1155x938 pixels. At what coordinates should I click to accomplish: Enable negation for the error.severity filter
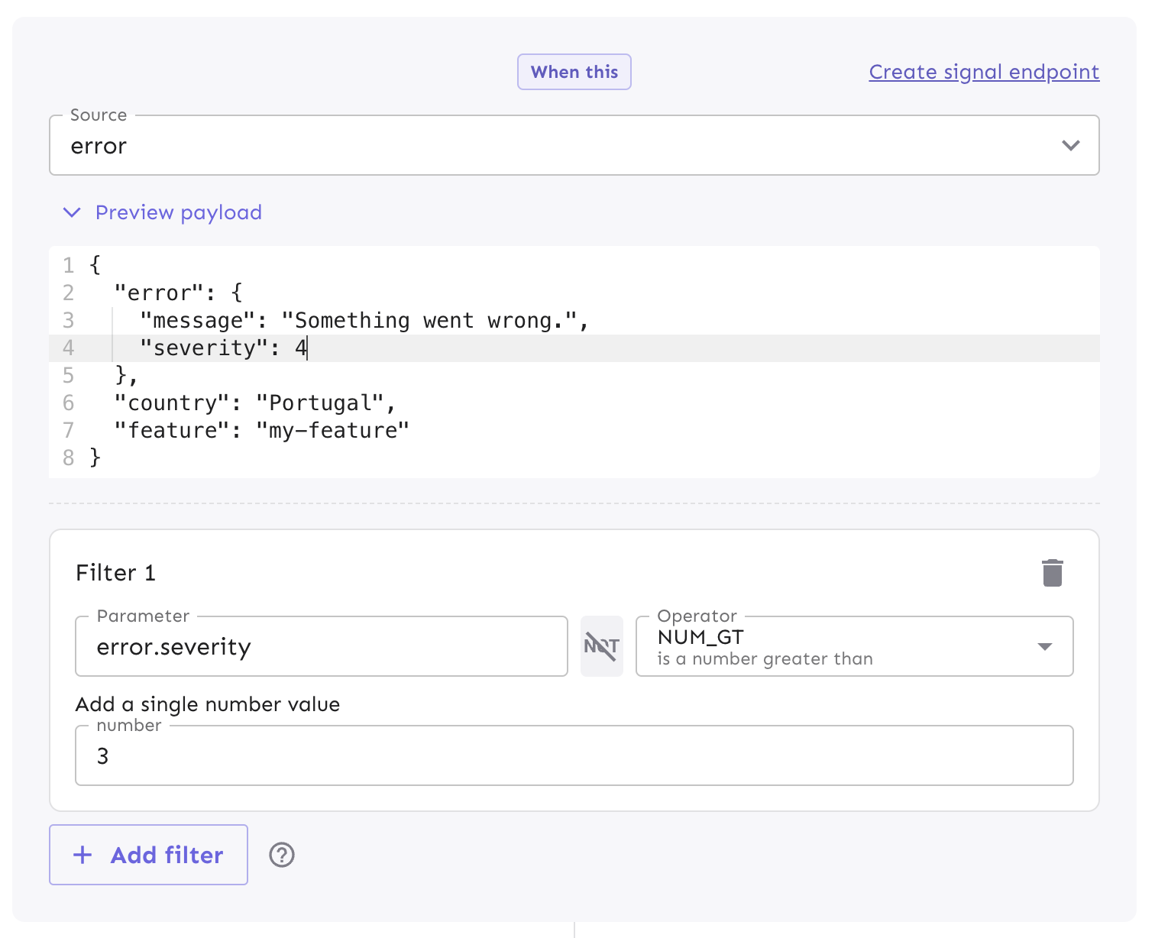tap(602, 645)
